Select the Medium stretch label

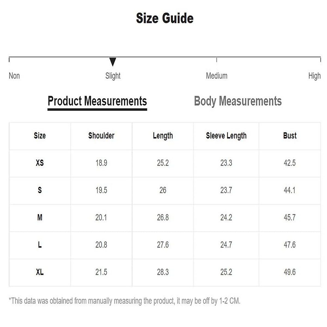tap(217, 76)
